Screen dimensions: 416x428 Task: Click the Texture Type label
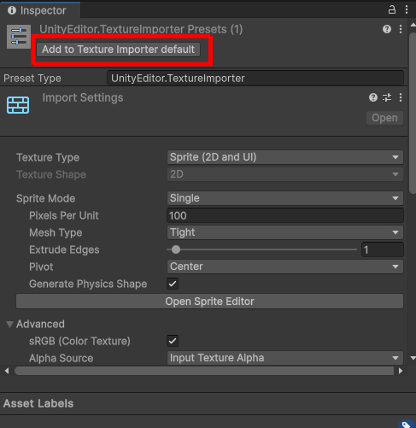[48, 157]
